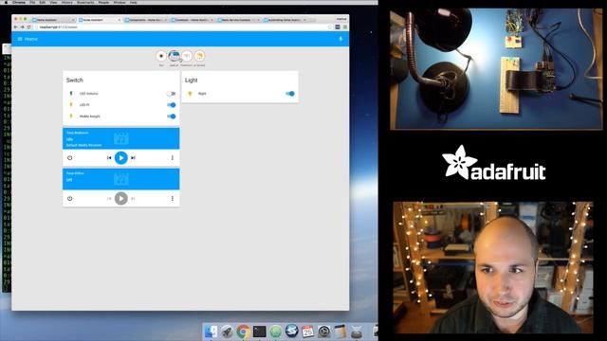
Task: Open the Light card heading
Action: click(x=192, y=80)
